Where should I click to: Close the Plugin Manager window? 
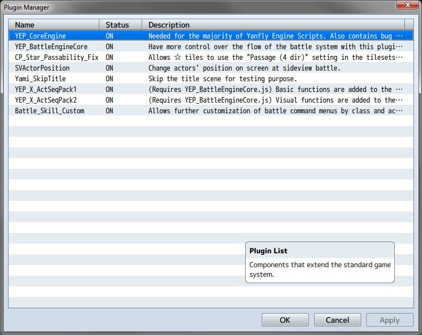click(x=408, y=5)
